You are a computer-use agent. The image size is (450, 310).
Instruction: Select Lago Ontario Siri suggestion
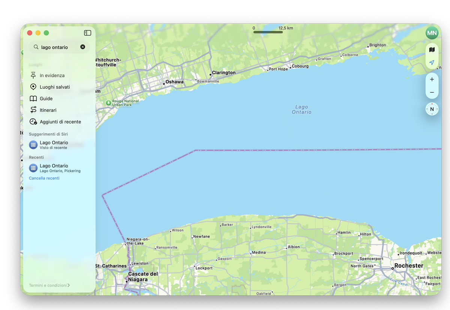(60, 145)
